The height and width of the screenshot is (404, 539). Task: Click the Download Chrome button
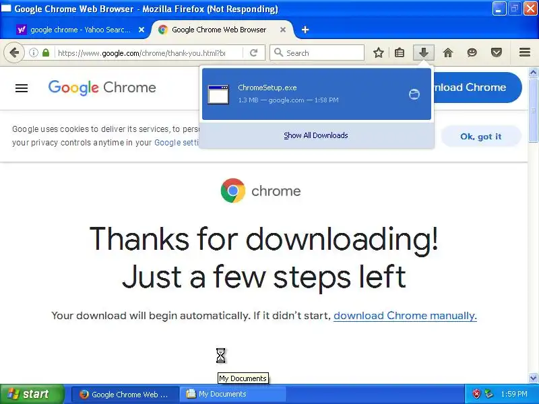click(x=478, y=88)
